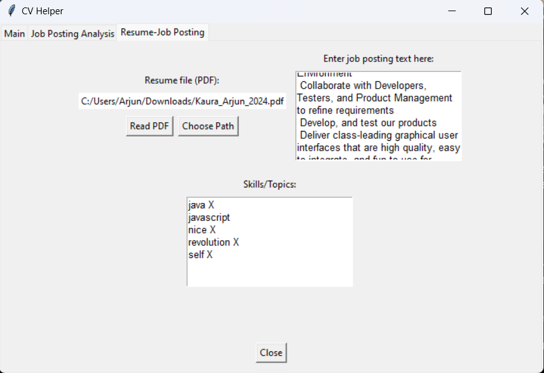544x373 pixels.
Task: Click the 'Resume file (PDF):' label
Action: click(x=182, y=80)
